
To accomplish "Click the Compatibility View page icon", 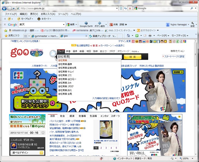I will coord(121,8).
